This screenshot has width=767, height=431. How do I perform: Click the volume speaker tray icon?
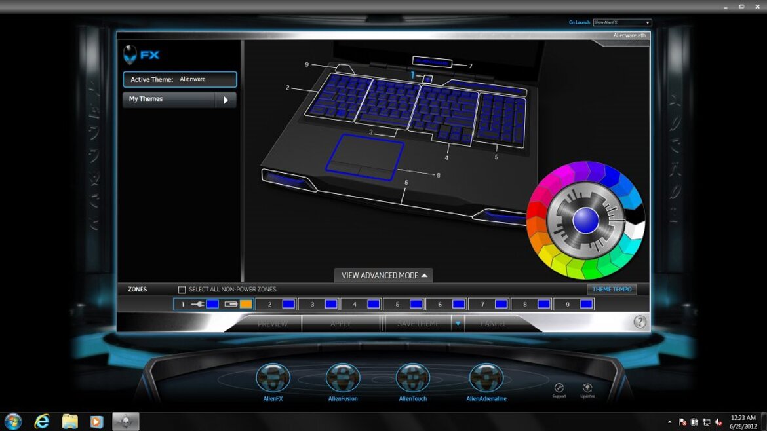(x=718, y=422)
